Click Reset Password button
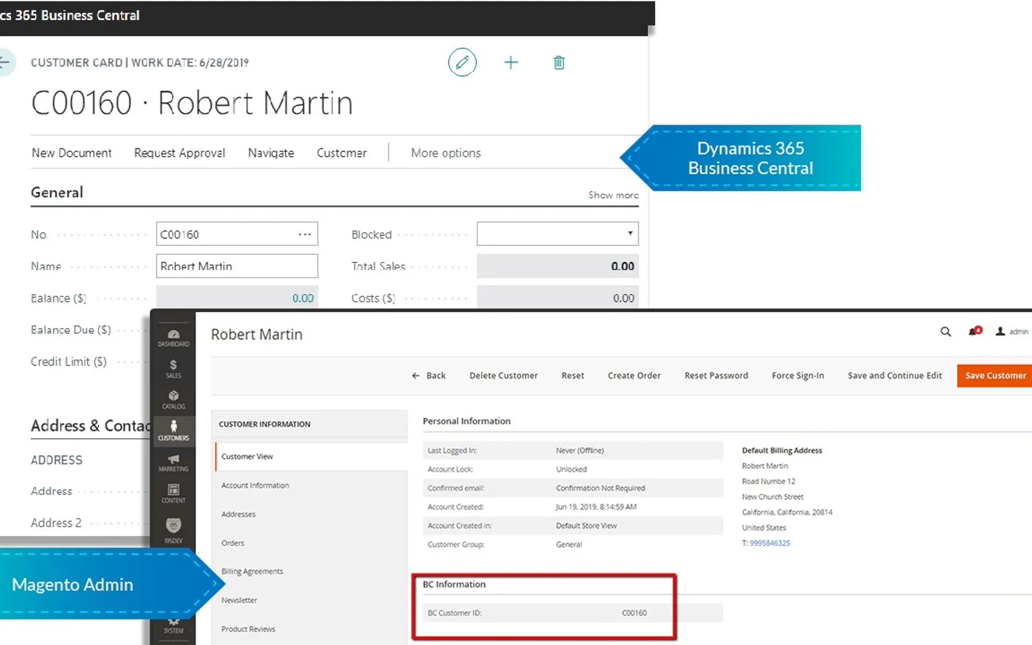1032x645 pixels. point(716,375)
